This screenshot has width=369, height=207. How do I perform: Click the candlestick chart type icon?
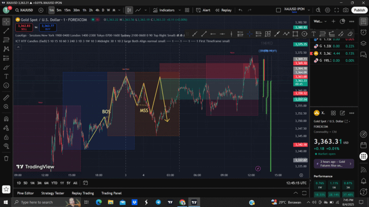(x=129, y=10)
